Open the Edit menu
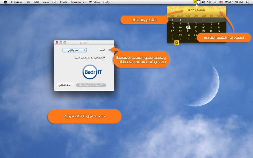Viewport: 253px width, 158px height. (x=36, y=2)
